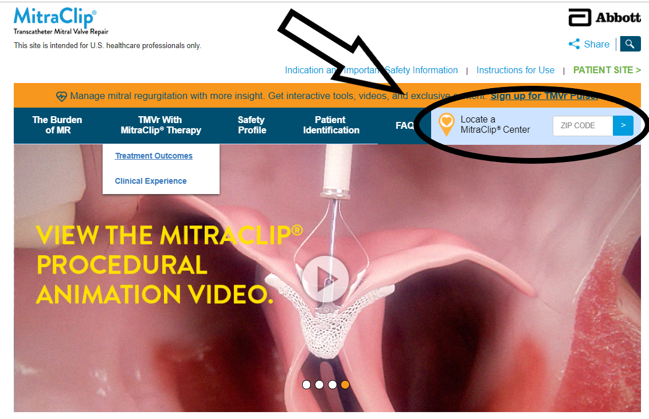The width and height of the screenshot is (649, 419).
Task: Click the Share text link
Action: [x=596, y=44]
